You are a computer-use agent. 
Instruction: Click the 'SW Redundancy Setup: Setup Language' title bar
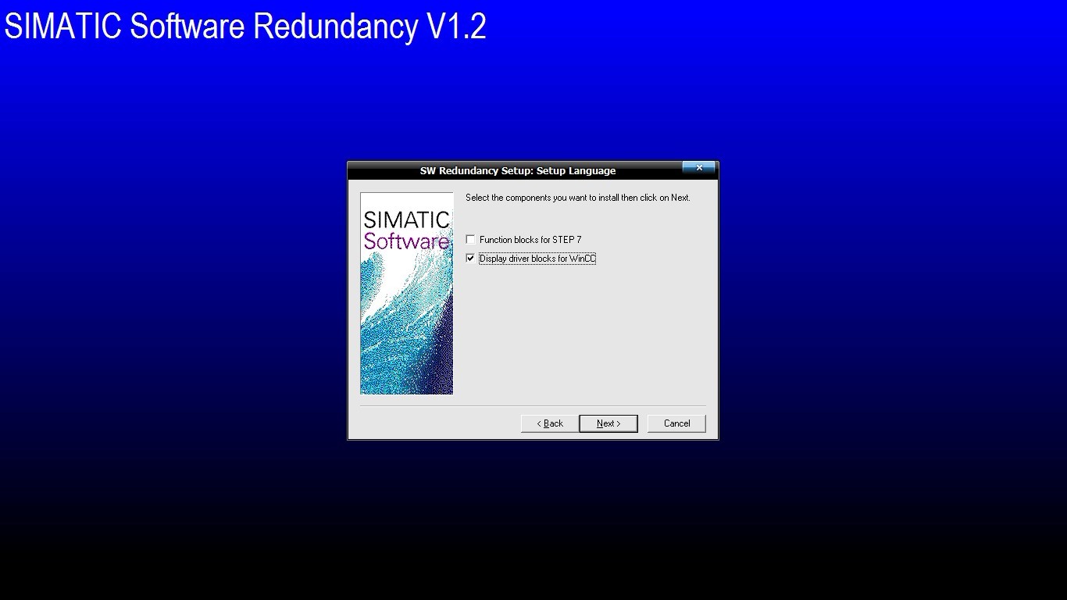517,171
